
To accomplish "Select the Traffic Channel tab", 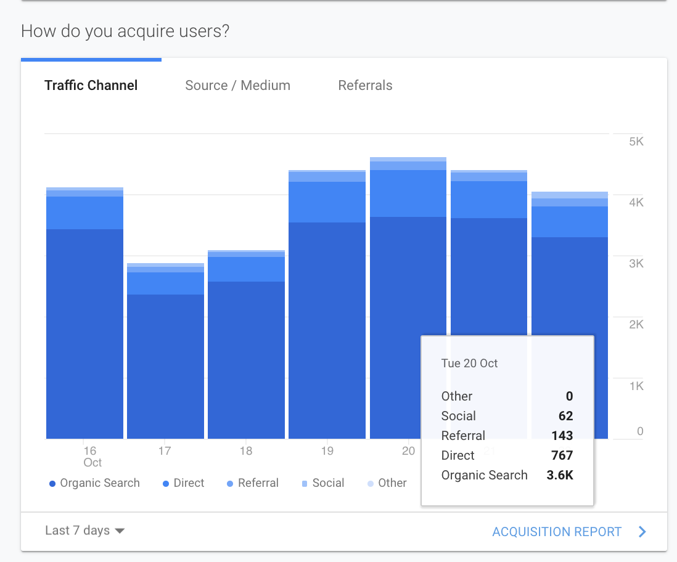I will point(91,86).
